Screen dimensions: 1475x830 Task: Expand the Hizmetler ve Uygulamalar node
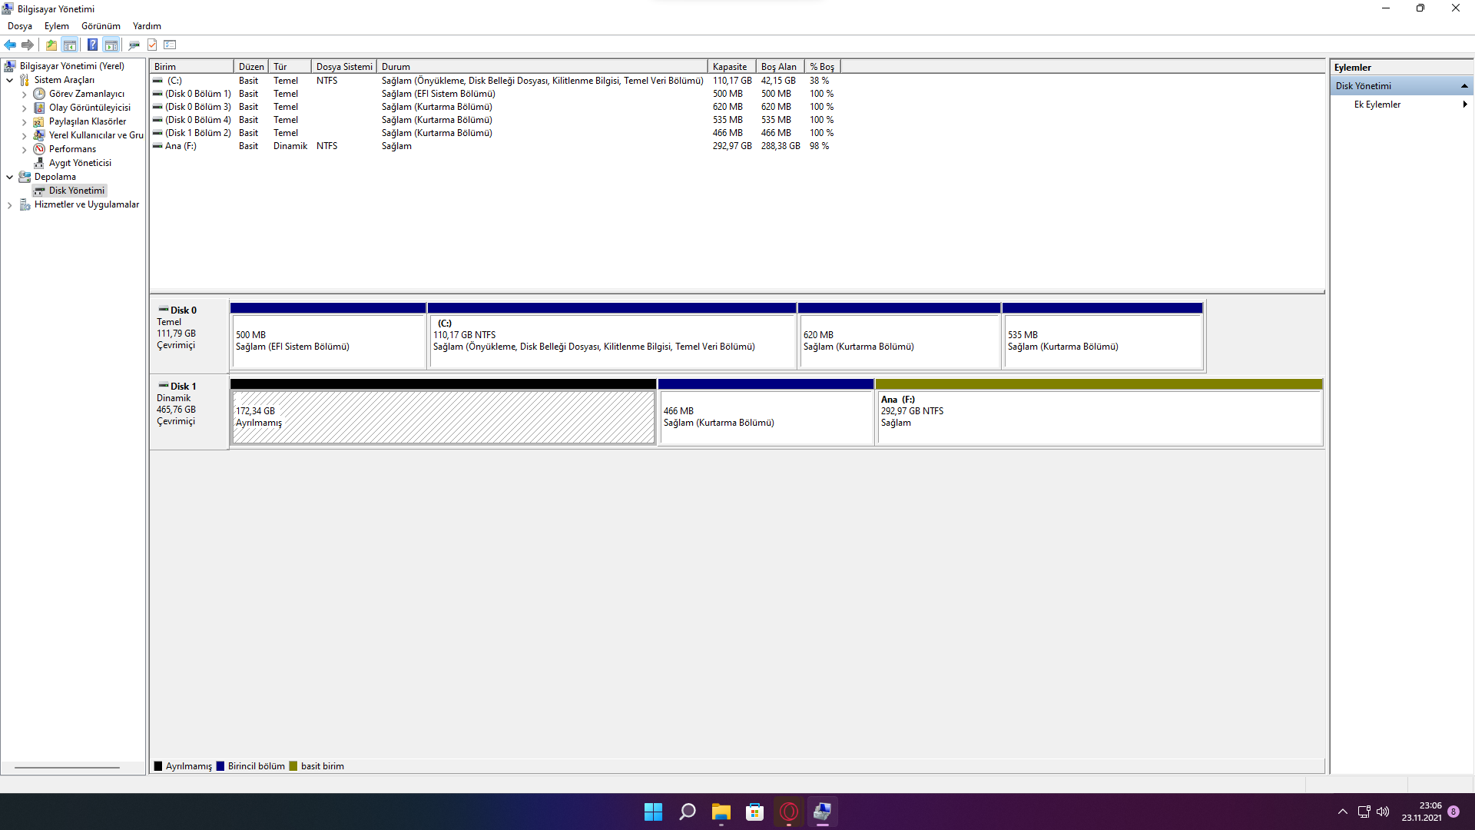9,205
